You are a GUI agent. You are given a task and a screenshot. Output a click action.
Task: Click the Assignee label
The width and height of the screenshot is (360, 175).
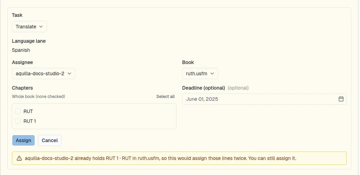(22, 62)
